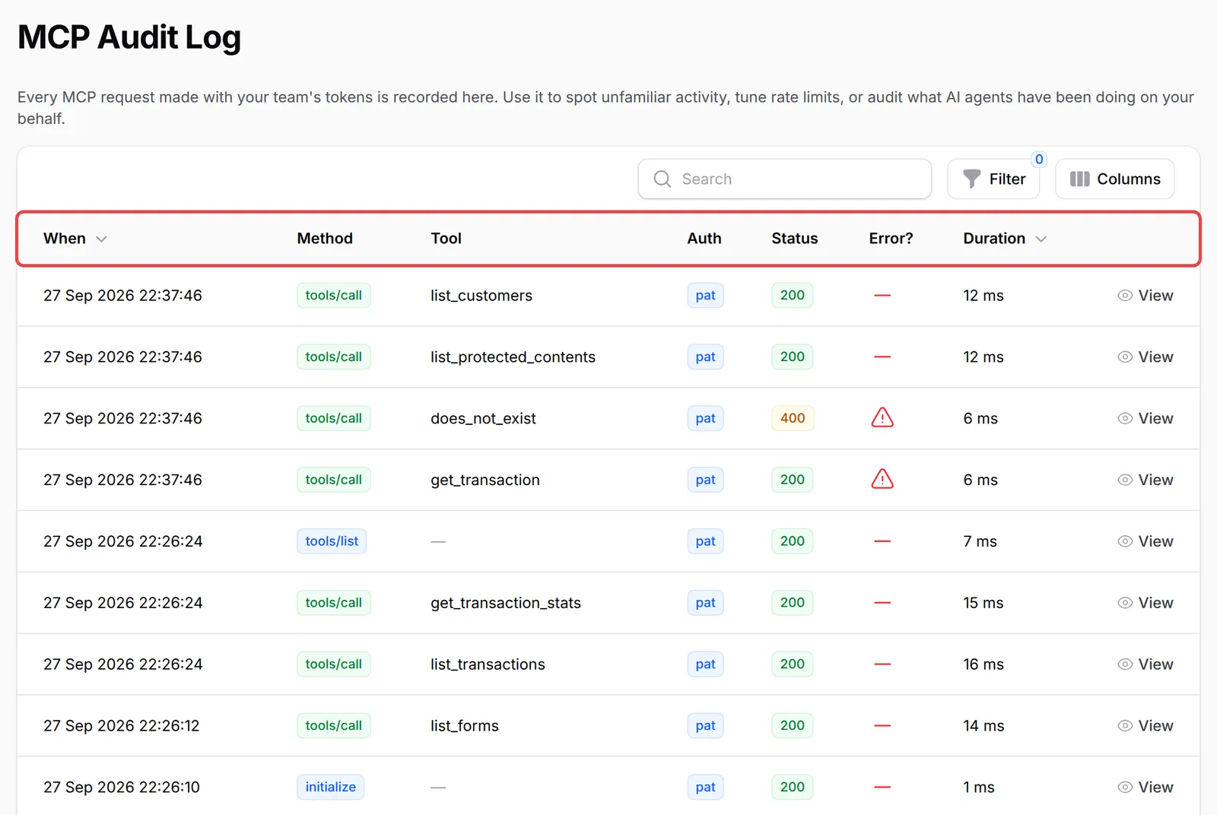Image resolution: width=1217 pixels, height=815 pixels.
Task: Click the 1 ms duration value
Action: [979, 787]
